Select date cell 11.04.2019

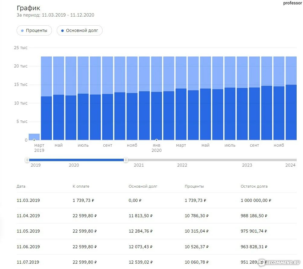[28, 216]
